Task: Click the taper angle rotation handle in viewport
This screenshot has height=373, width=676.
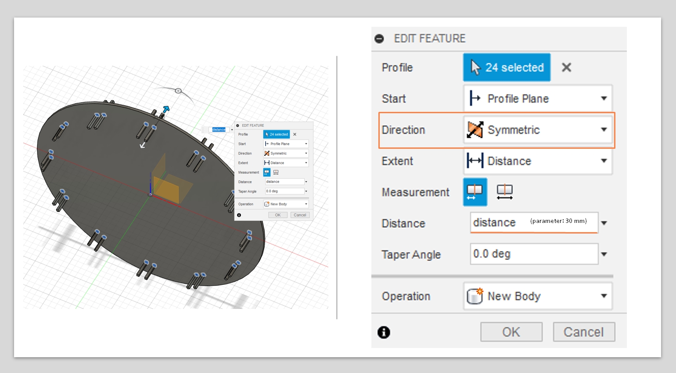Action: [x=178, y=91]
